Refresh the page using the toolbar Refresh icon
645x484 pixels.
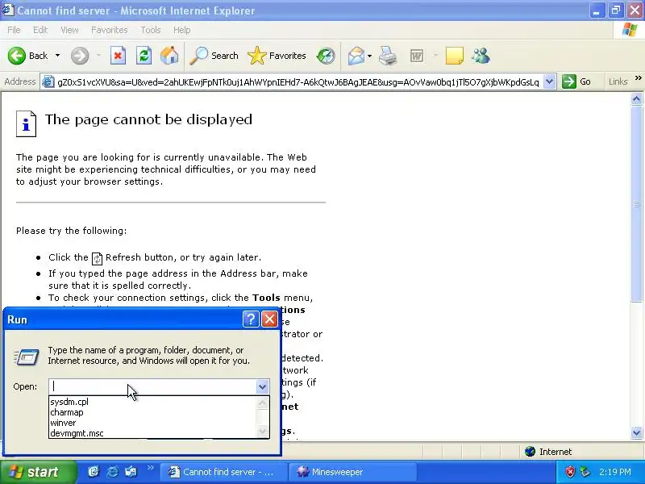pos(144,56)
